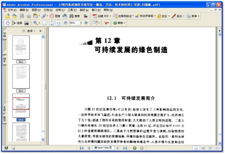This screenshot has width=225, height=154.
Task: Jump to the last page
Action: point(125,148)
